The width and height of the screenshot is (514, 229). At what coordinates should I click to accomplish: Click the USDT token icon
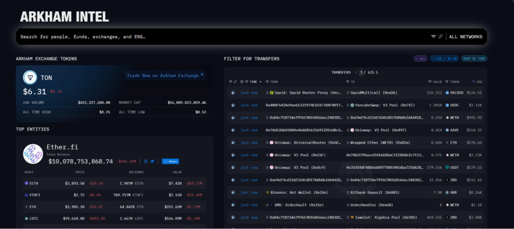[x=447, y=168]
